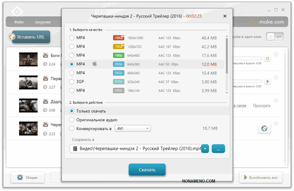Expand the save path dropdown arrow
This screenshot has height=191, width=294.
coord(205,149)
